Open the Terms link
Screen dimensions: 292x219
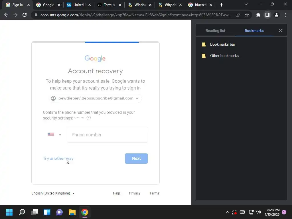pos(154,193)
